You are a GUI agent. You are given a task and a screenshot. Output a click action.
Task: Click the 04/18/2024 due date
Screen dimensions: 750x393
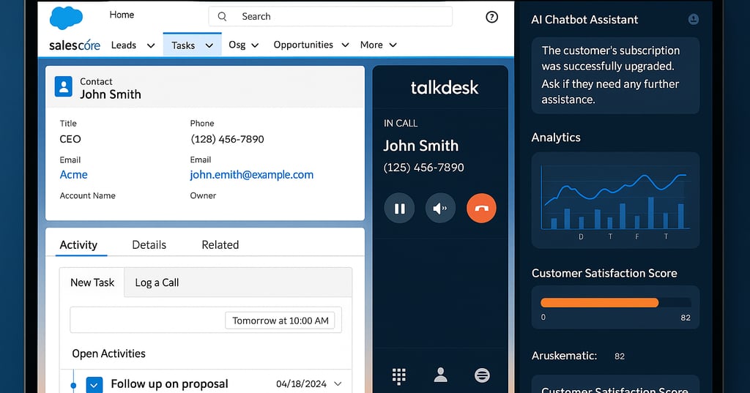coord(301,384)
